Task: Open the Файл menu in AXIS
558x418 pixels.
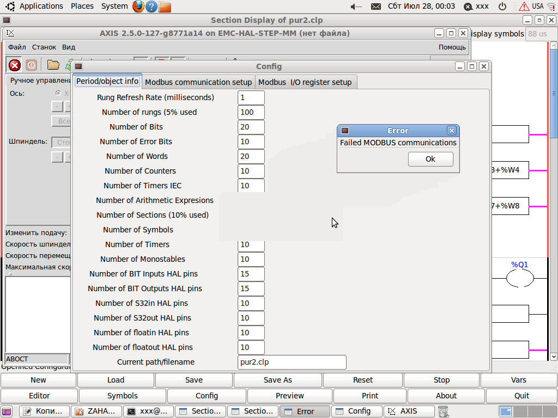Action: [17, 47]
